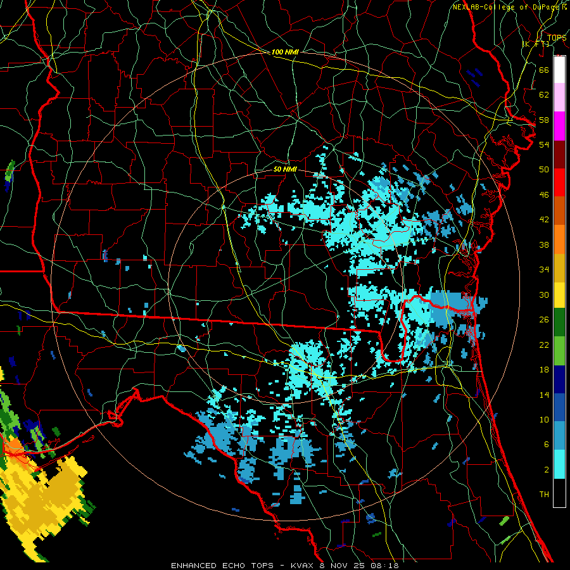Click the light orange legend swatch

[559, 239]
